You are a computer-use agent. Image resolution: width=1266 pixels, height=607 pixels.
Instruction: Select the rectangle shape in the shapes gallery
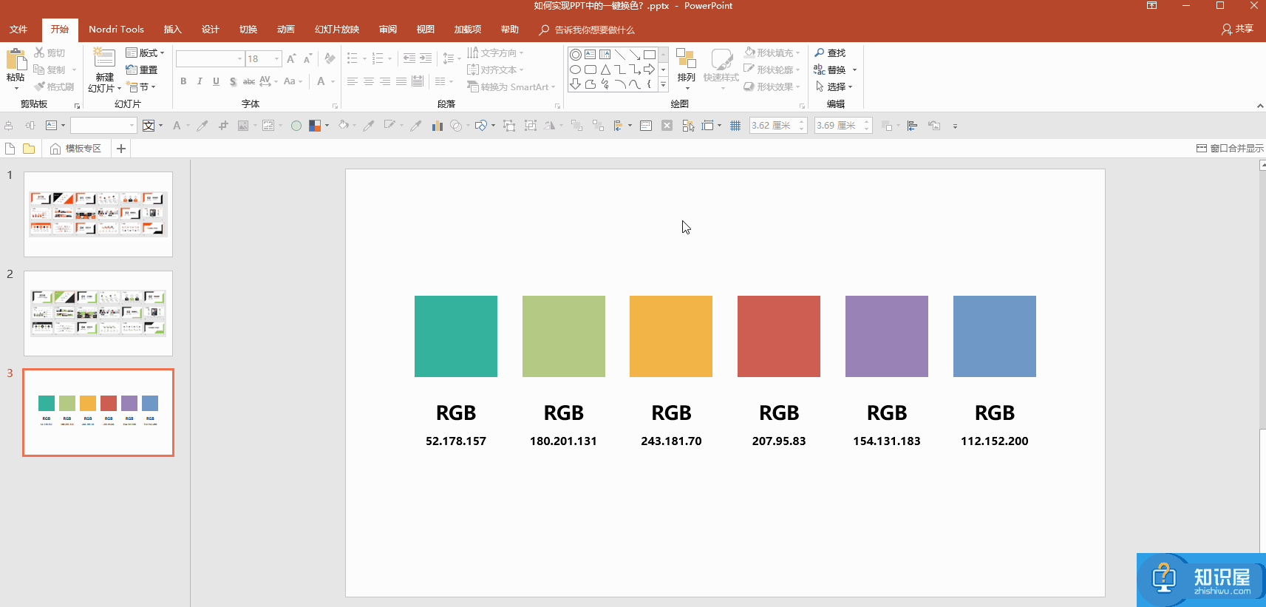[650, 55]
